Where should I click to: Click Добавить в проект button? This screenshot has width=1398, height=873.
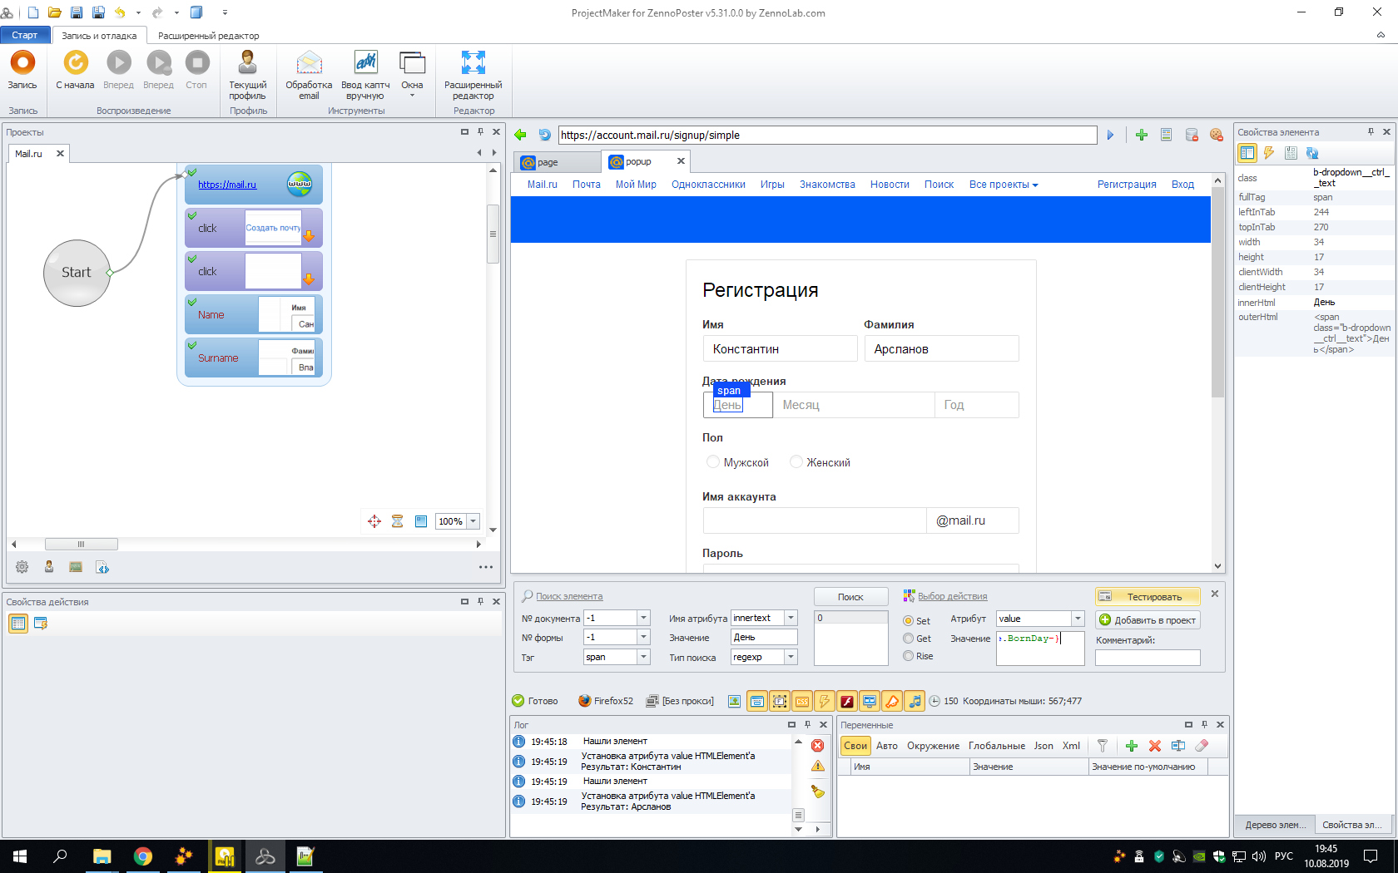point(1148,620)
